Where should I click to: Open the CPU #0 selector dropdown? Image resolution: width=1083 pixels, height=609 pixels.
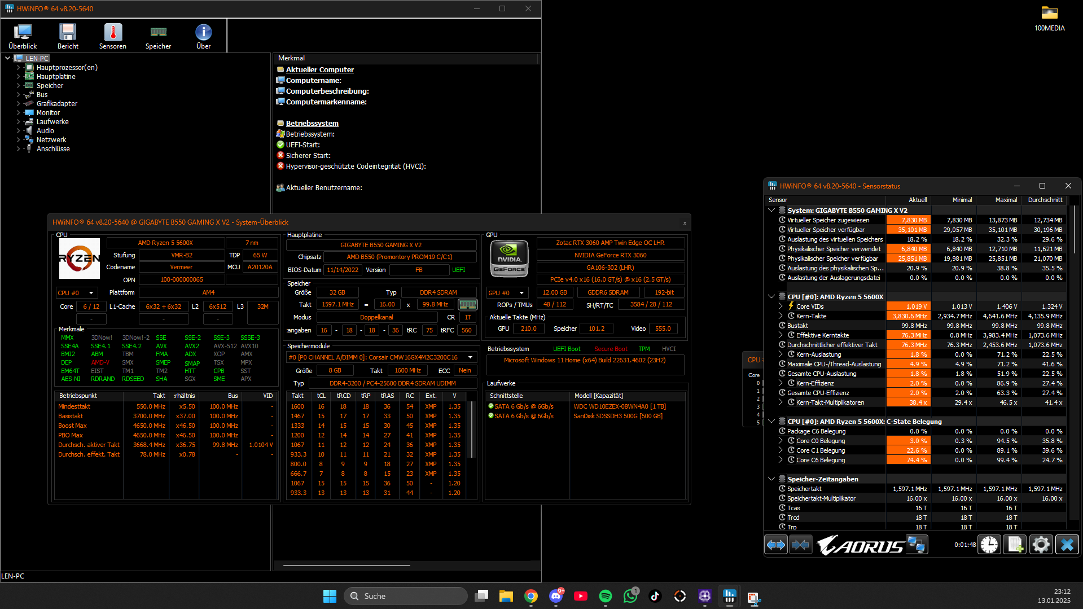click(x=77, y=293)
